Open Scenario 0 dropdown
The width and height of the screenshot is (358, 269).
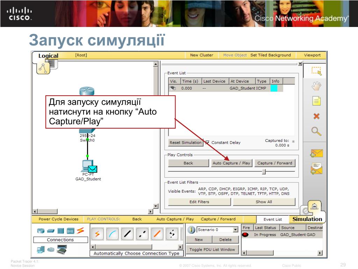(235, 230)
